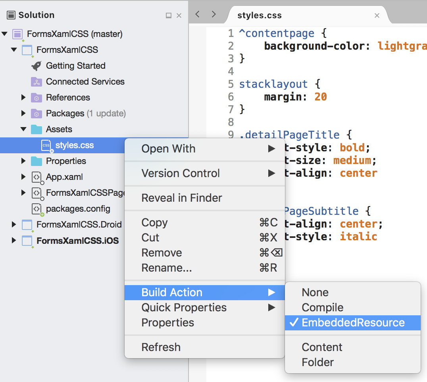Click the back navigation arrow above the editor
The height and width of the screenshot is (382, 427).
(x=197, y=14)
